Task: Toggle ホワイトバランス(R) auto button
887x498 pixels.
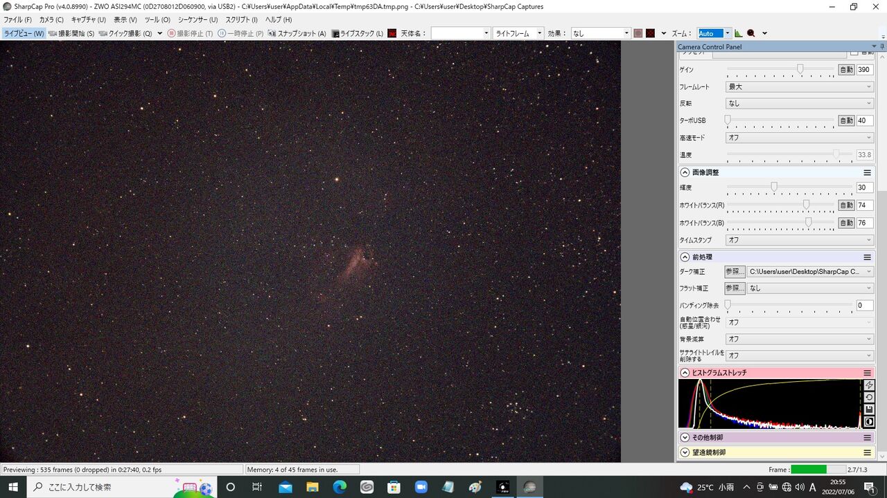Action: (x=846, y=205)
